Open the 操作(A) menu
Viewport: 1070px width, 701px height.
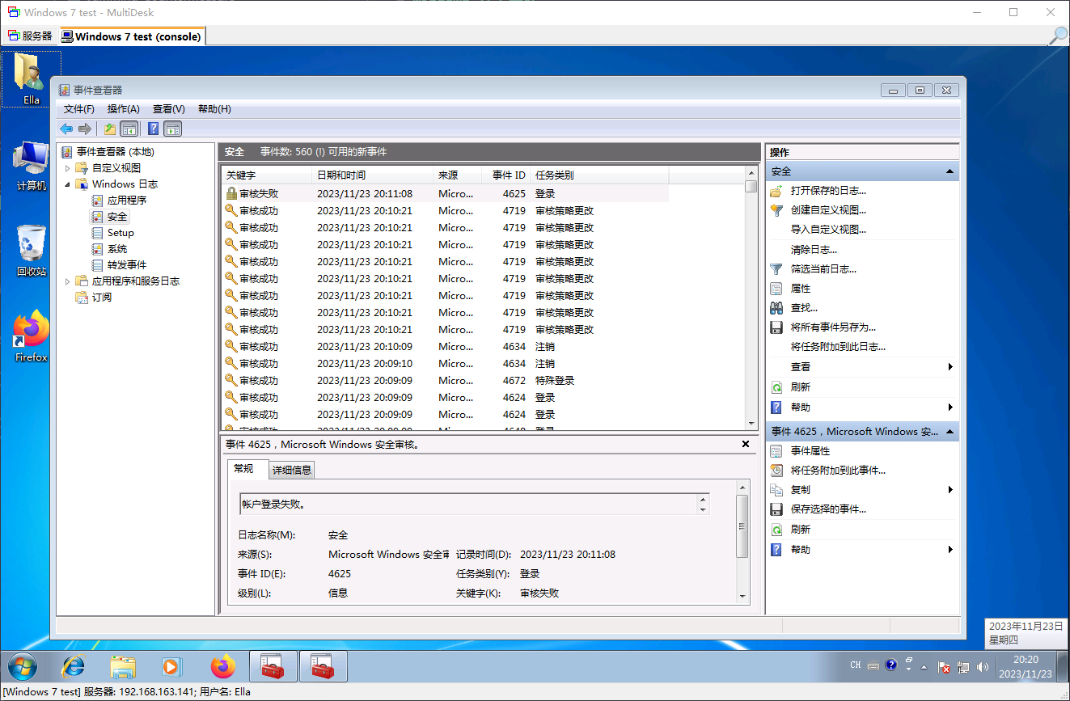(124, 109)
